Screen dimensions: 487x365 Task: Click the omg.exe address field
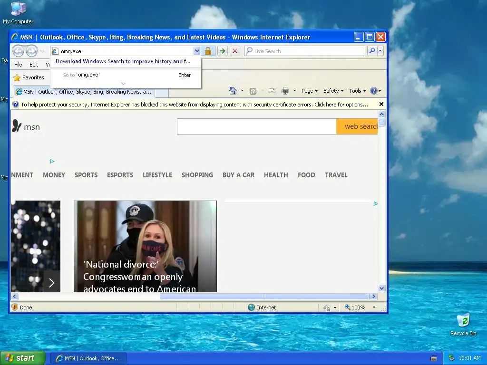pos(126,51)
